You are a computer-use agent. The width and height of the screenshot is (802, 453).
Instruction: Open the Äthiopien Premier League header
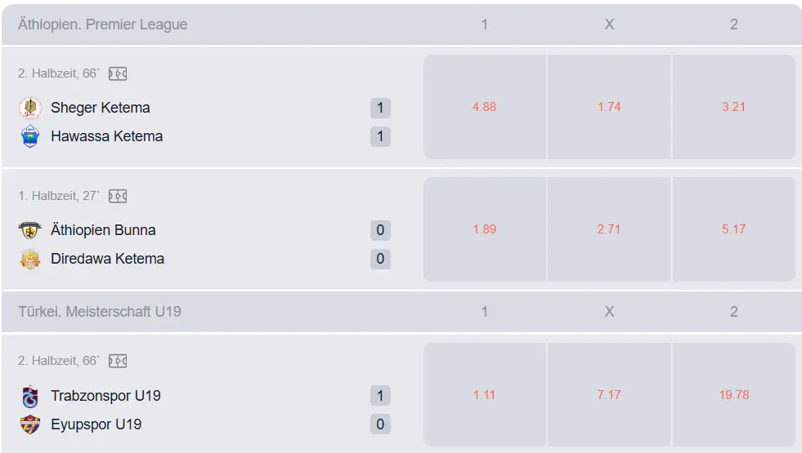click(x=103, y=24)
